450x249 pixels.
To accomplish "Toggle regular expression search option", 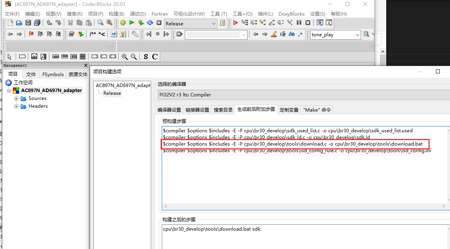I will [300, 34].
